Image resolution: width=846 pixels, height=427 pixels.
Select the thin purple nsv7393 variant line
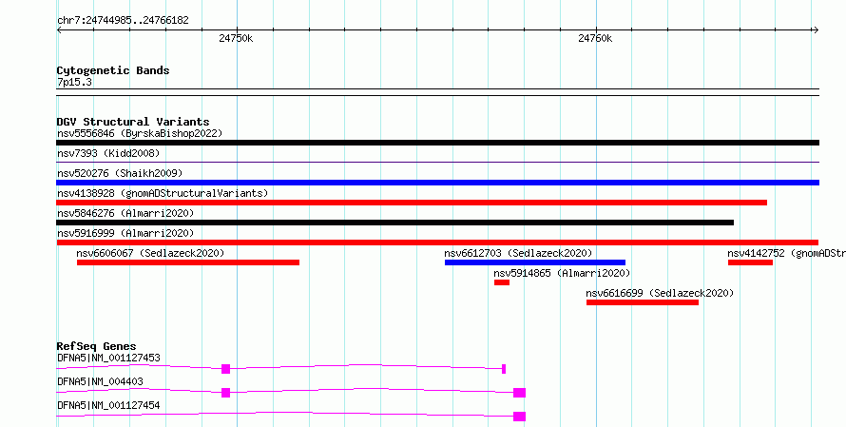coord(437,162)
